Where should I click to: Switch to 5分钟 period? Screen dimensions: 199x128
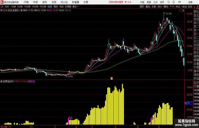[x=20, y=7]
